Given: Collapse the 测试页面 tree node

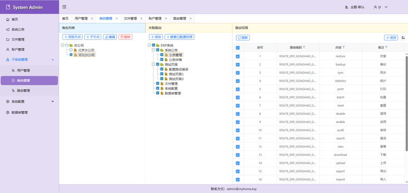Looking at the screenshot, I should [x=154, y=64].
